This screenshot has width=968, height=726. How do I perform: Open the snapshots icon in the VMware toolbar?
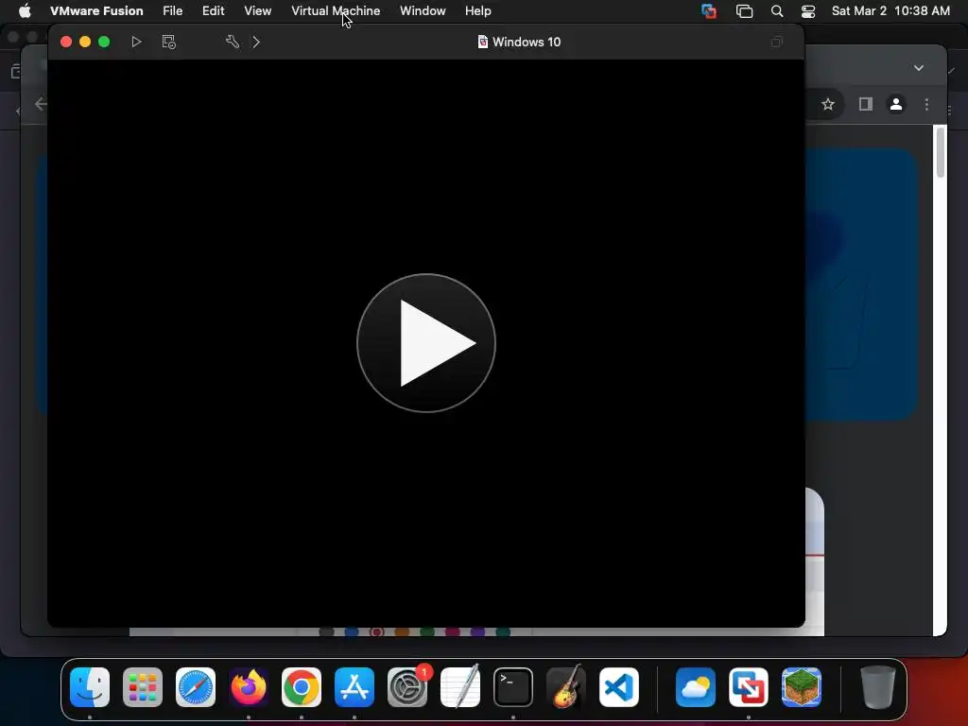click(168, 42)
